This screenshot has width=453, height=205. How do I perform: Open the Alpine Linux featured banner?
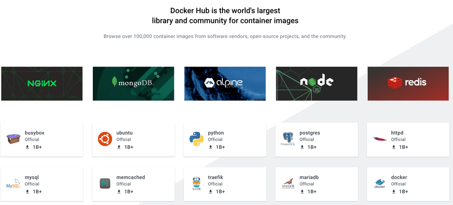(x=225, y=84)
